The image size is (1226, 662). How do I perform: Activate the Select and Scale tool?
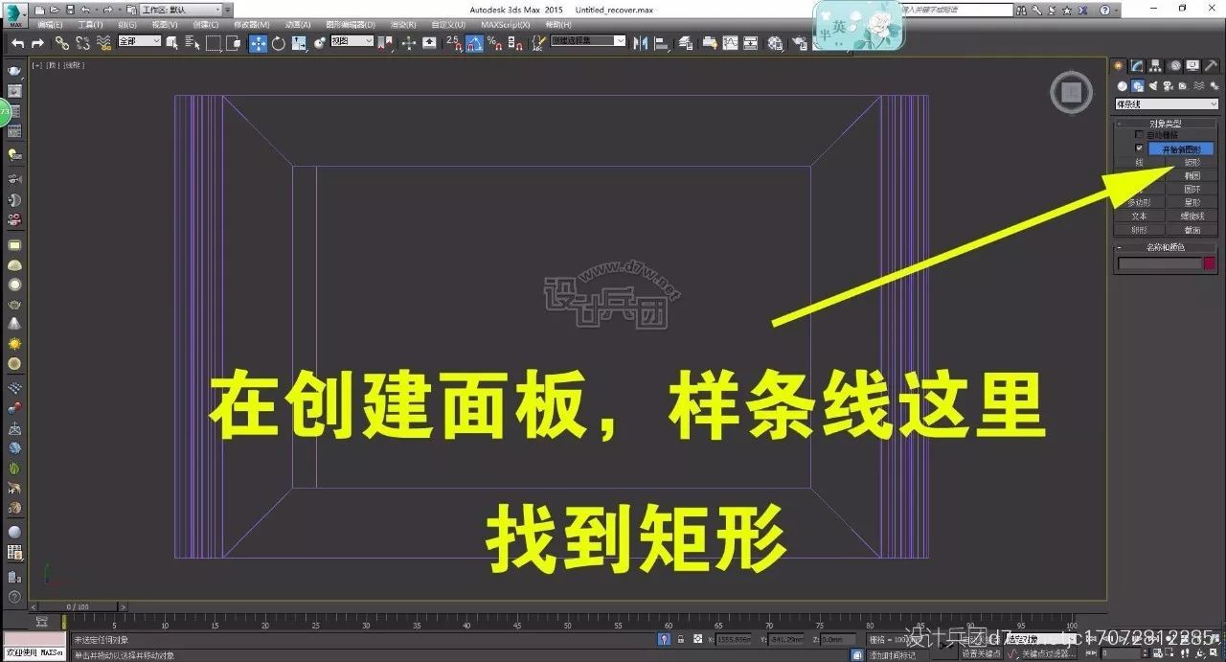298,43
